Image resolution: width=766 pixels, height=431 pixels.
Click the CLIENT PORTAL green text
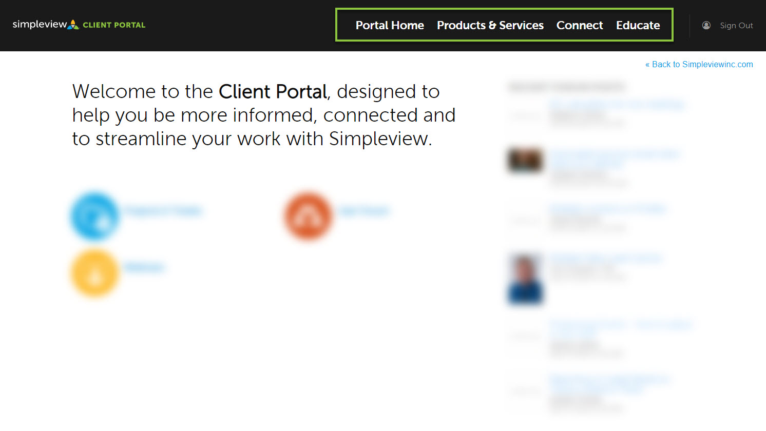click(114, 25)
